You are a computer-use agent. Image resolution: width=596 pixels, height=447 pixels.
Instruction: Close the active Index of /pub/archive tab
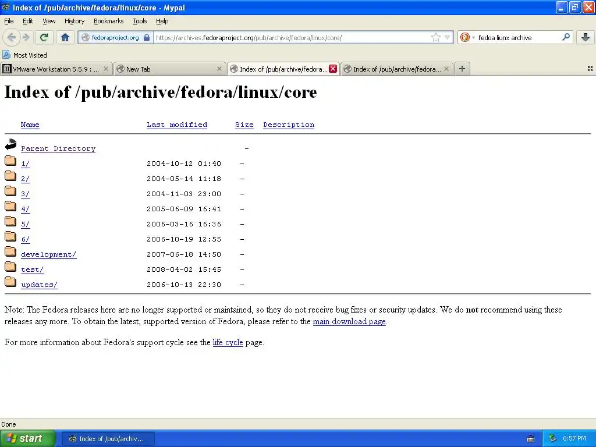pos(332,69)
